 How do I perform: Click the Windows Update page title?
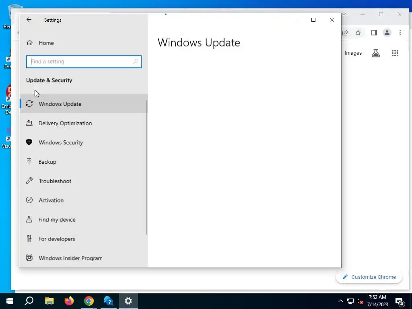click(199, 43)
